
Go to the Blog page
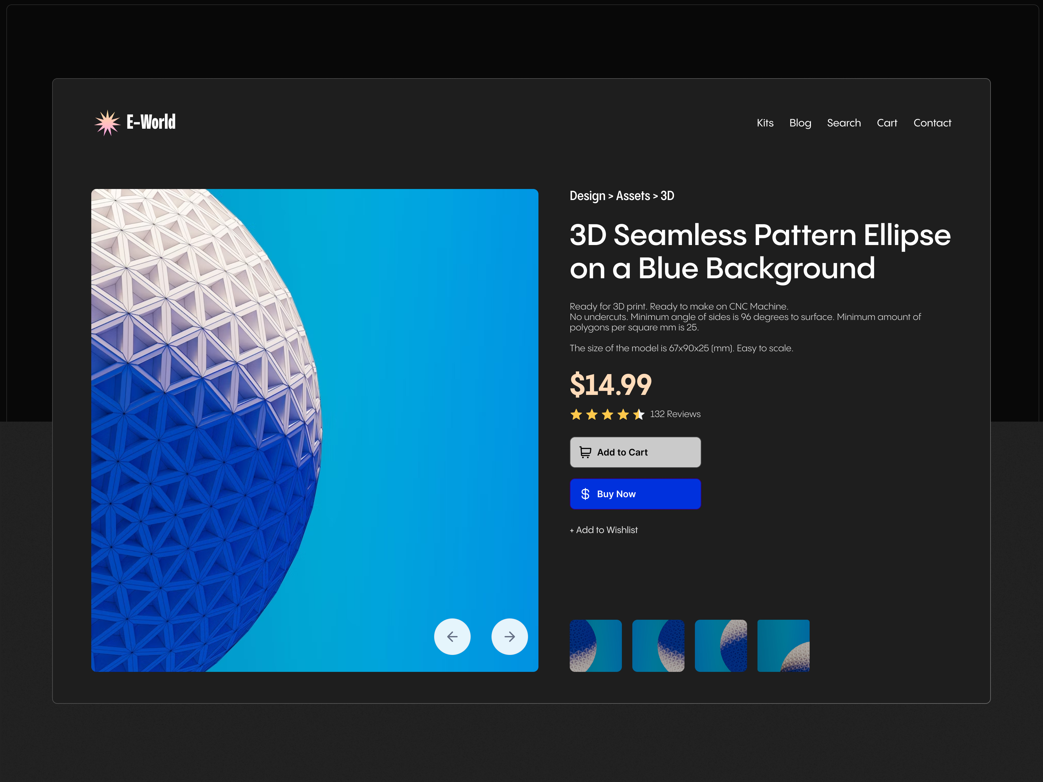(800, 123)
